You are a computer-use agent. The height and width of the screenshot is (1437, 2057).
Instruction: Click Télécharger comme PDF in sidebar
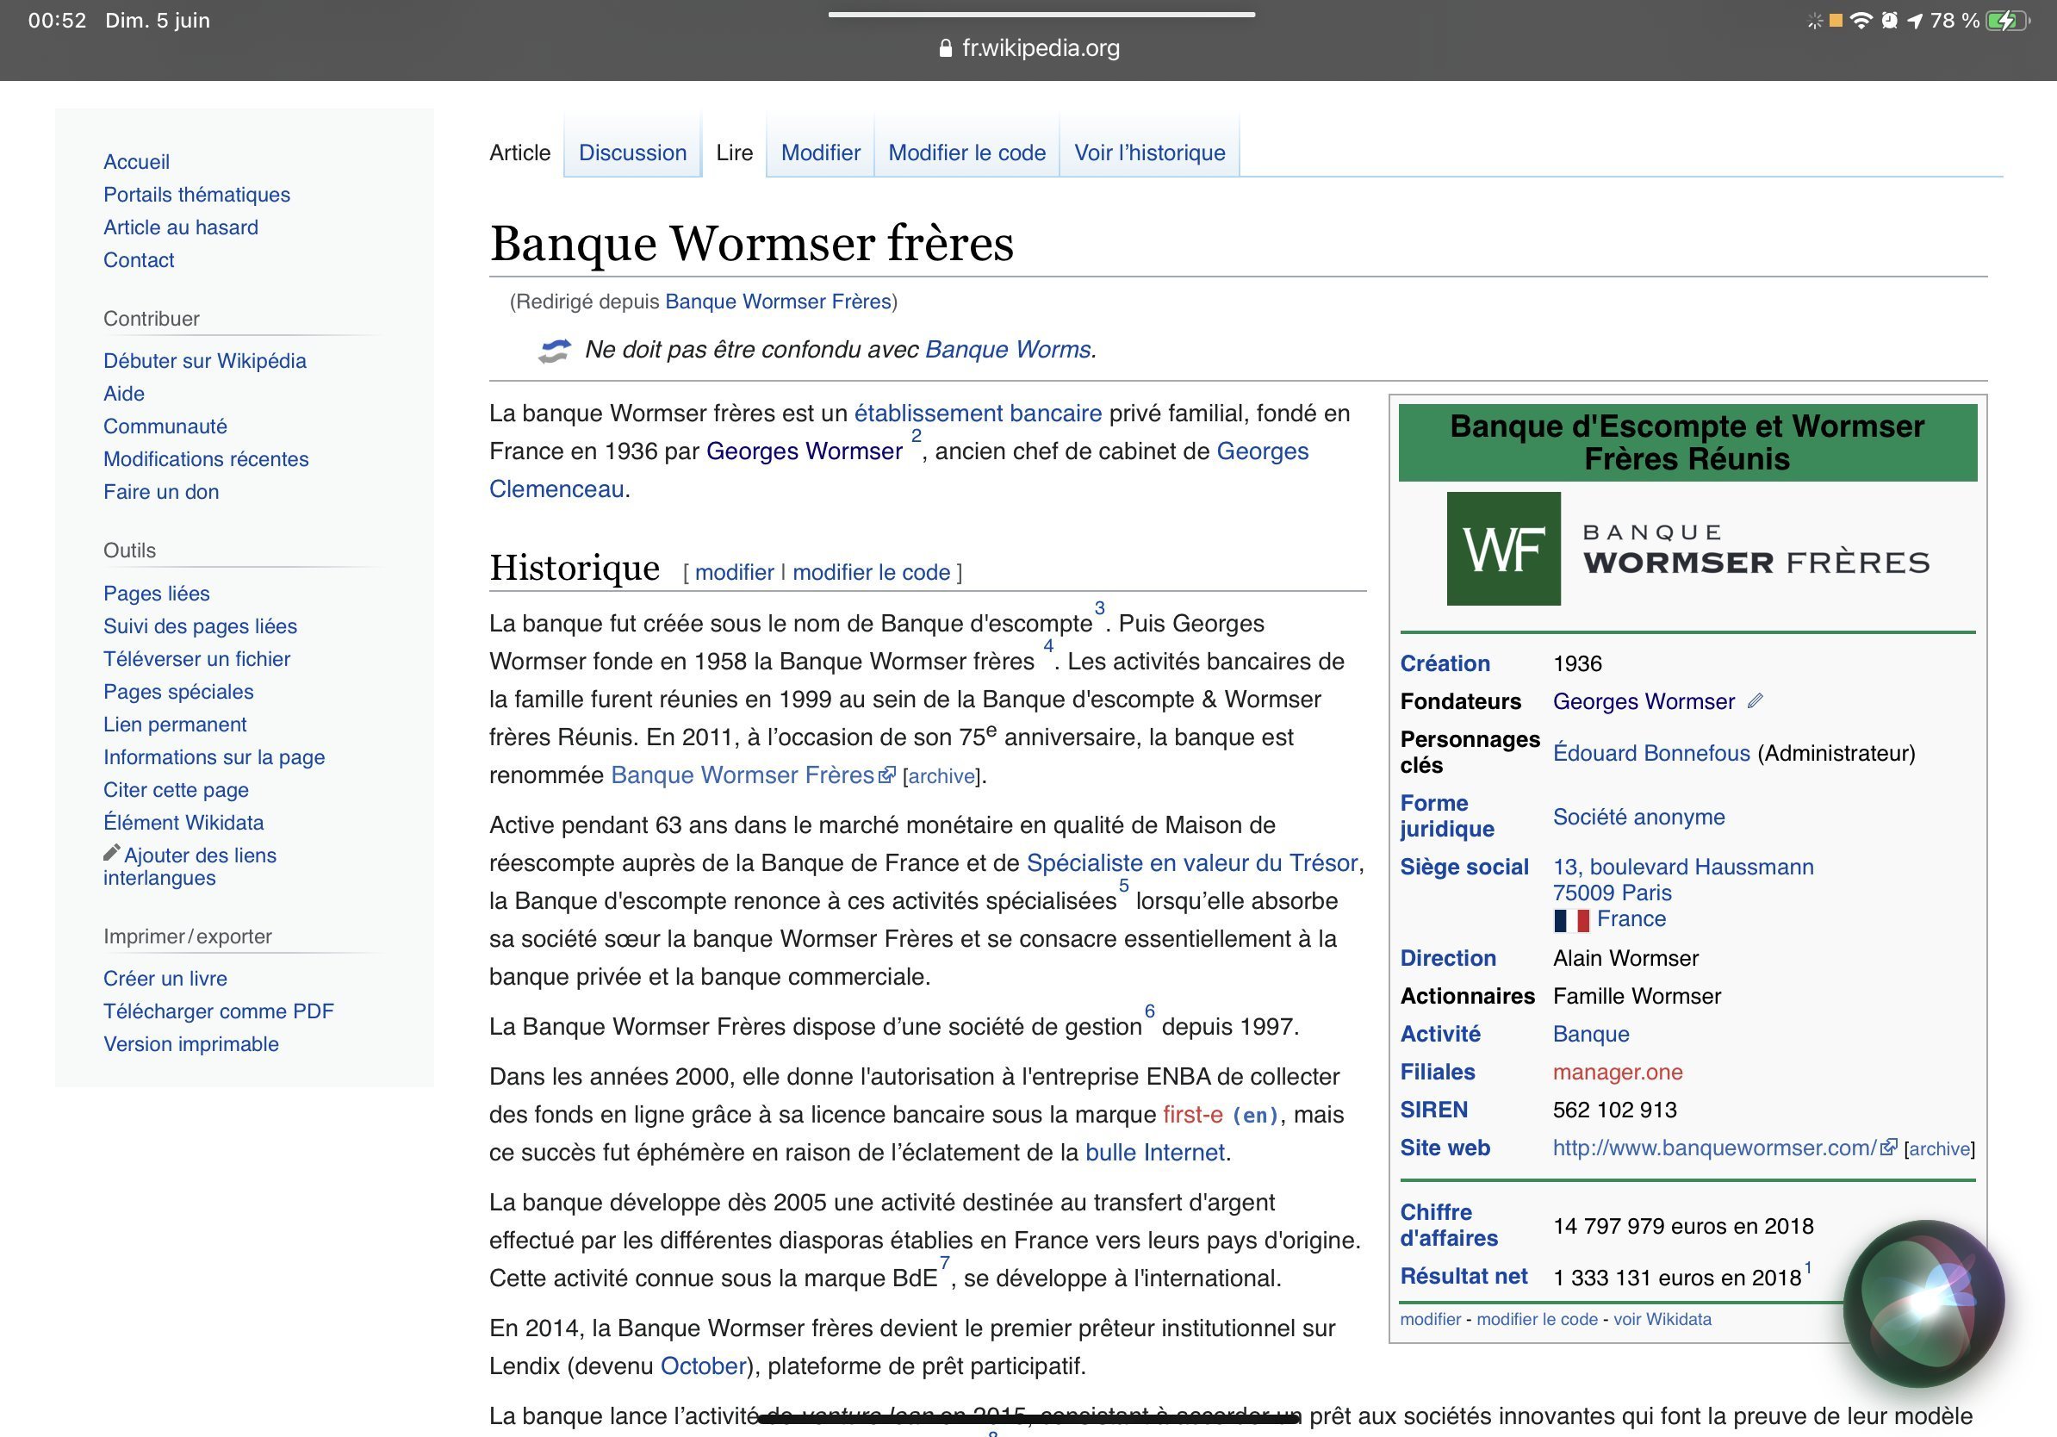click(218, 1011)
